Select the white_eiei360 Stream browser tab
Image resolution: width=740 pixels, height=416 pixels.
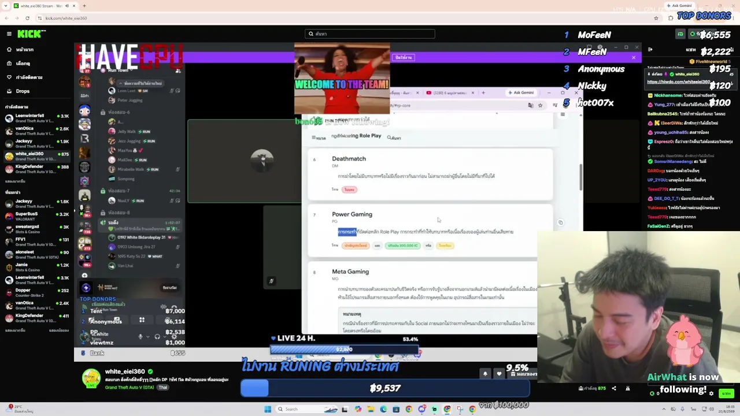click(x=45, y=6)
